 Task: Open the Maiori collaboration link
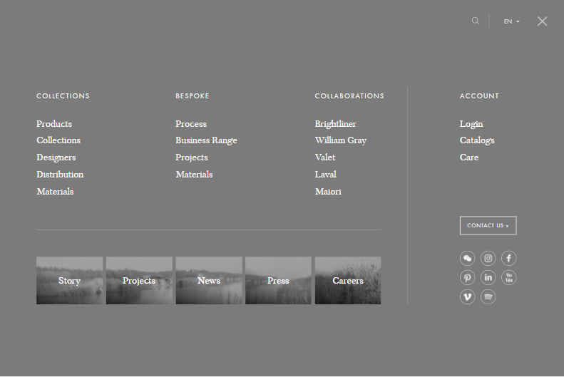pos(328,192)
